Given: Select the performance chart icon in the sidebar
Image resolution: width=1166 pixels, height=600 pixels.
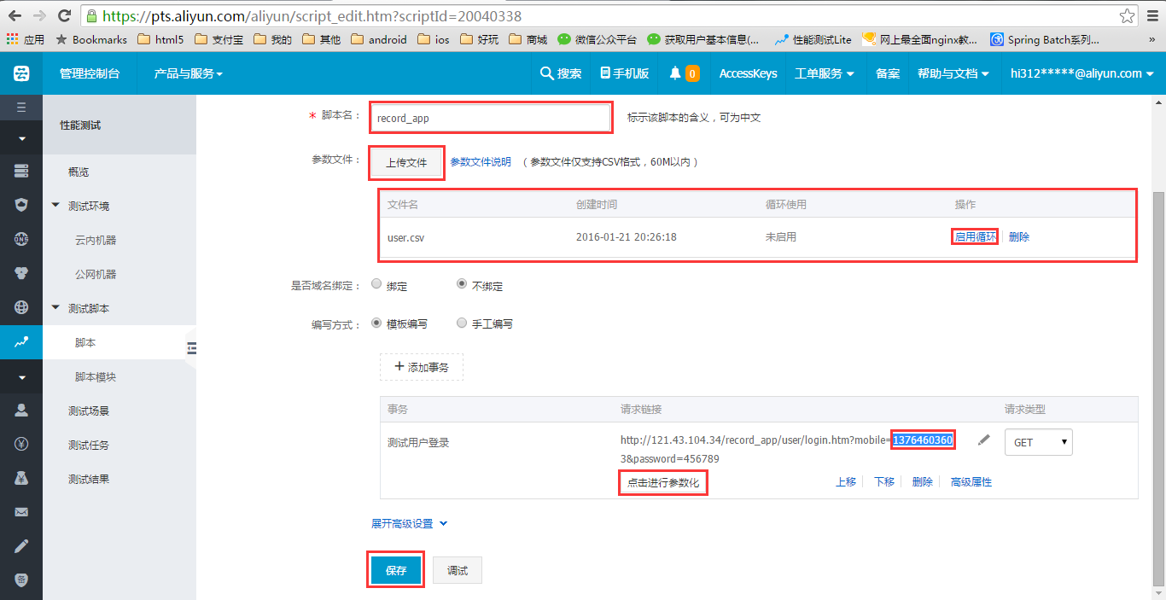Looking at the screenshot, I should tap(21, 341).
